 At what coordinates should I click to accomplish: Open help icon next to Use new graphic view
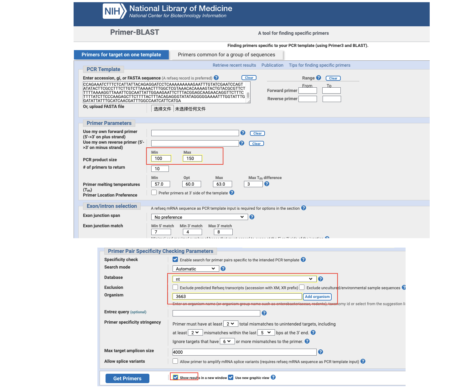click(x=273, y=377)
